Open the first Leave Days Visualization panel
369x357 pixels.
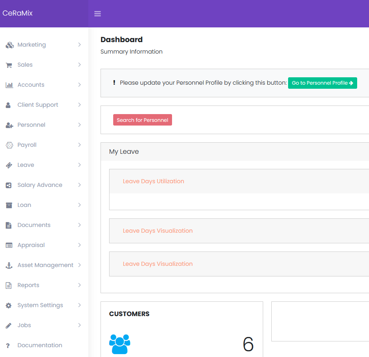(158, 231)
